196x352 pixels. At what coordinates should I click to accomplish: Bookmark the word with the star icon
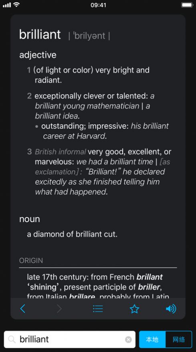(x=134, y=309)
